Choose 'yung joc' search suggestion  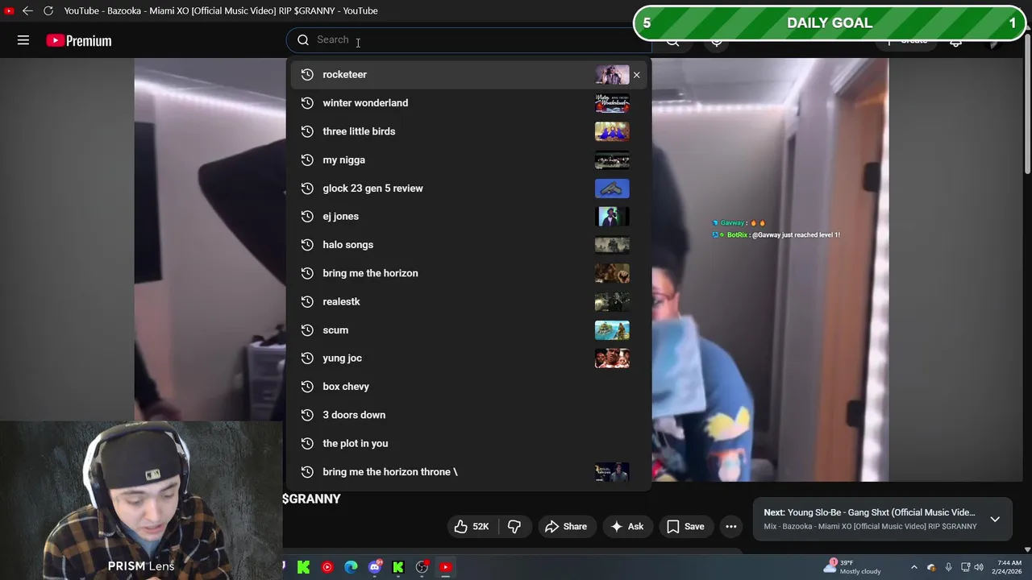click(468, 358)
